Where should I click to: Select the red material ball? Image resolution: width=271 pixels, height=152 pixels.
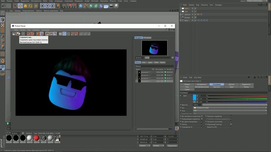pos(36,138)
